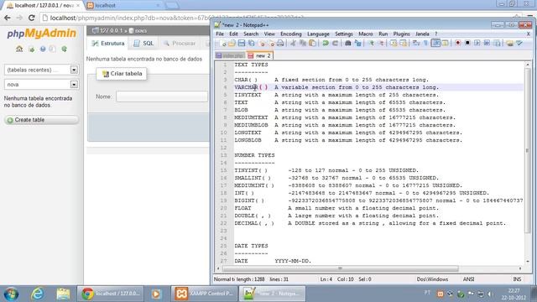Open Encoding menu in Notepad++
537x302 pixels.
tap(291, 34)
